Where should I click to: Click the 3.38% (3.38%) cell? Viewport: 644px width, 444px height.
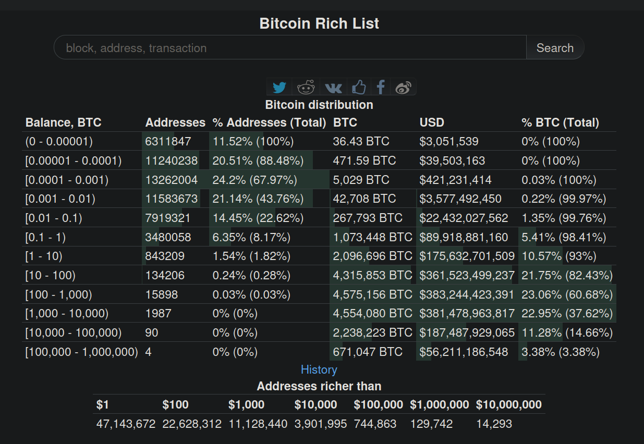coord(561,352)
